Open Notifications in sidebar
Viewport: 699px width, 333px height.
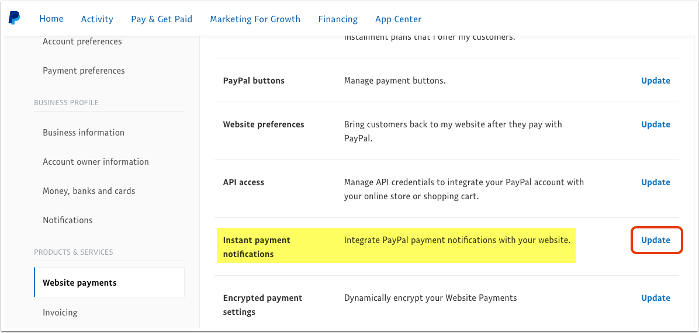(x=68, y=220)
